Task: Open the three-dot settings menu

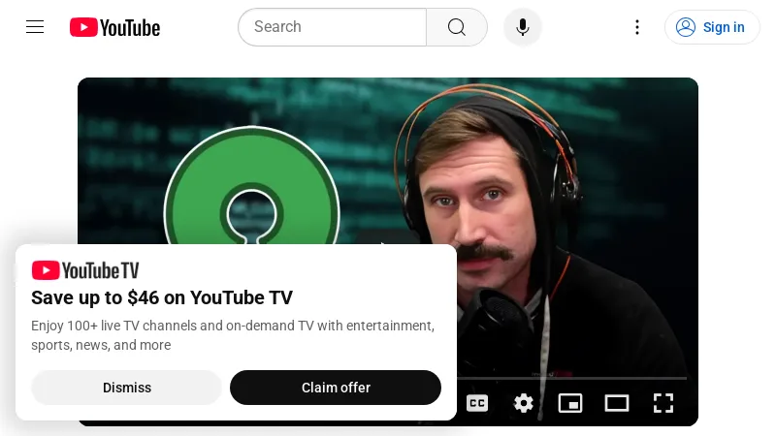Action: (637, 27)
